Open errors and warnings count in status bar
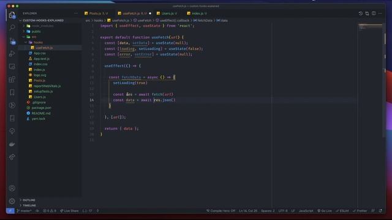The image size is (392, 220). [50, 211]
